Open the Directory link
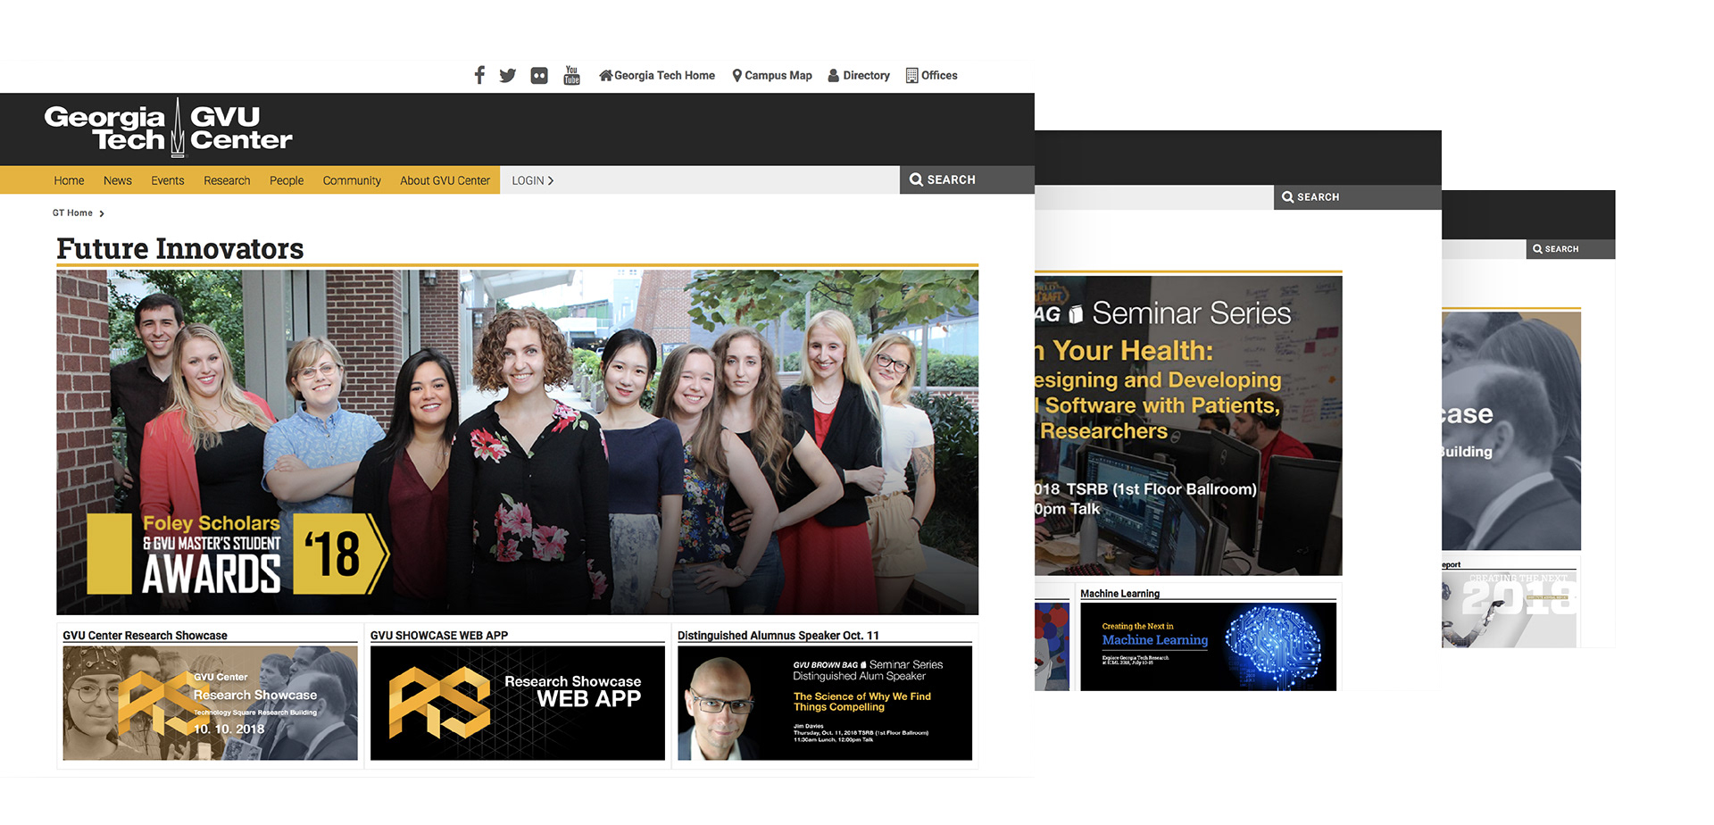 tap(859, 76)
